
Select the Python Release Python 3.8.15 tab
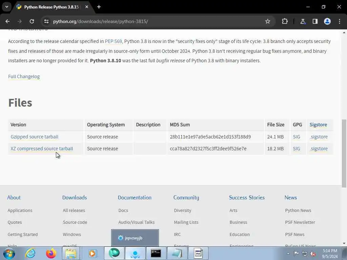[52, 7]
